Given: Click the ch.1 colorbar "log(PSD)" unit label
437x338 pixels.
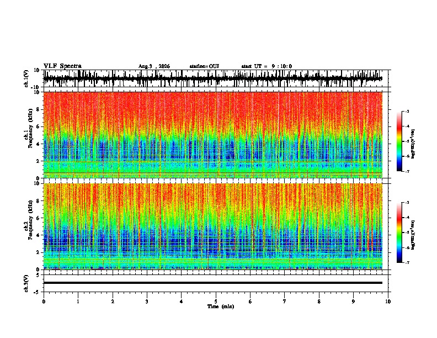Looking at the screenshot, I should click(413, 144).
